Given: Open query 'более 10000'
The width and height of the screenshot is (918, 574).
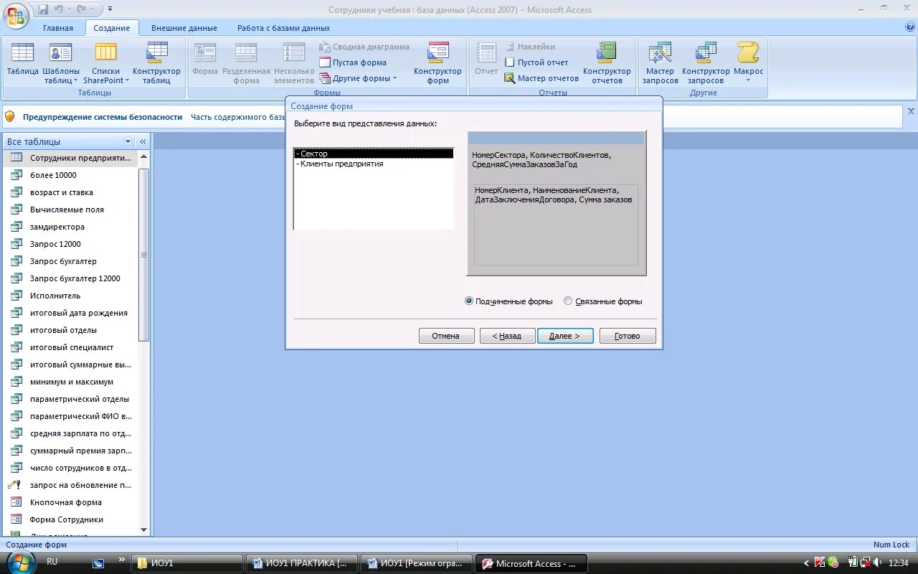Looking at the screenshot, I should [x=70, y=175].
